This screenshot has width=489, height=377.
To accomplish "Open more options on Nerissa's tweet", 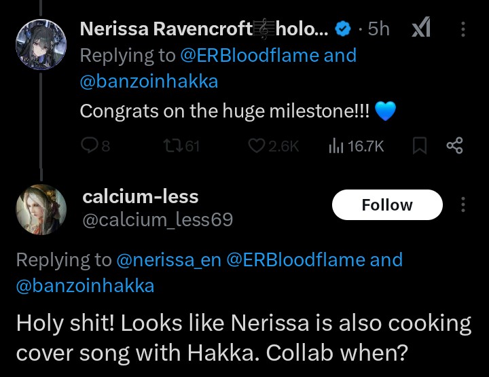I will click(x=463, y=29).
